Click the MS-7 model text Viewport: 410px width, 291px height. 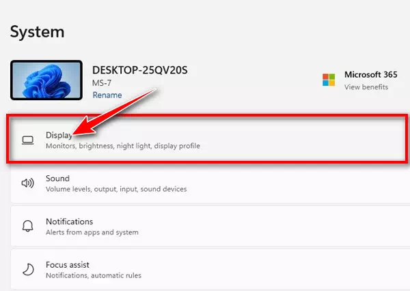pyautogui.click(x=102, y=83)
